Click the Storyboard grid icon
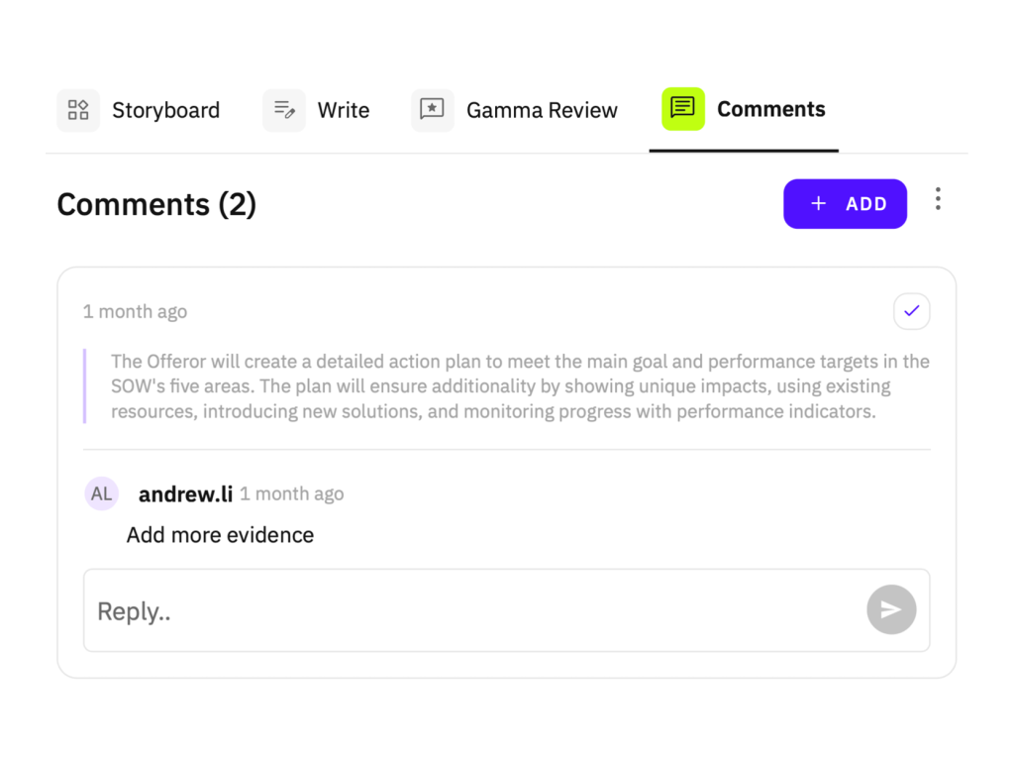 pos(78,110)
